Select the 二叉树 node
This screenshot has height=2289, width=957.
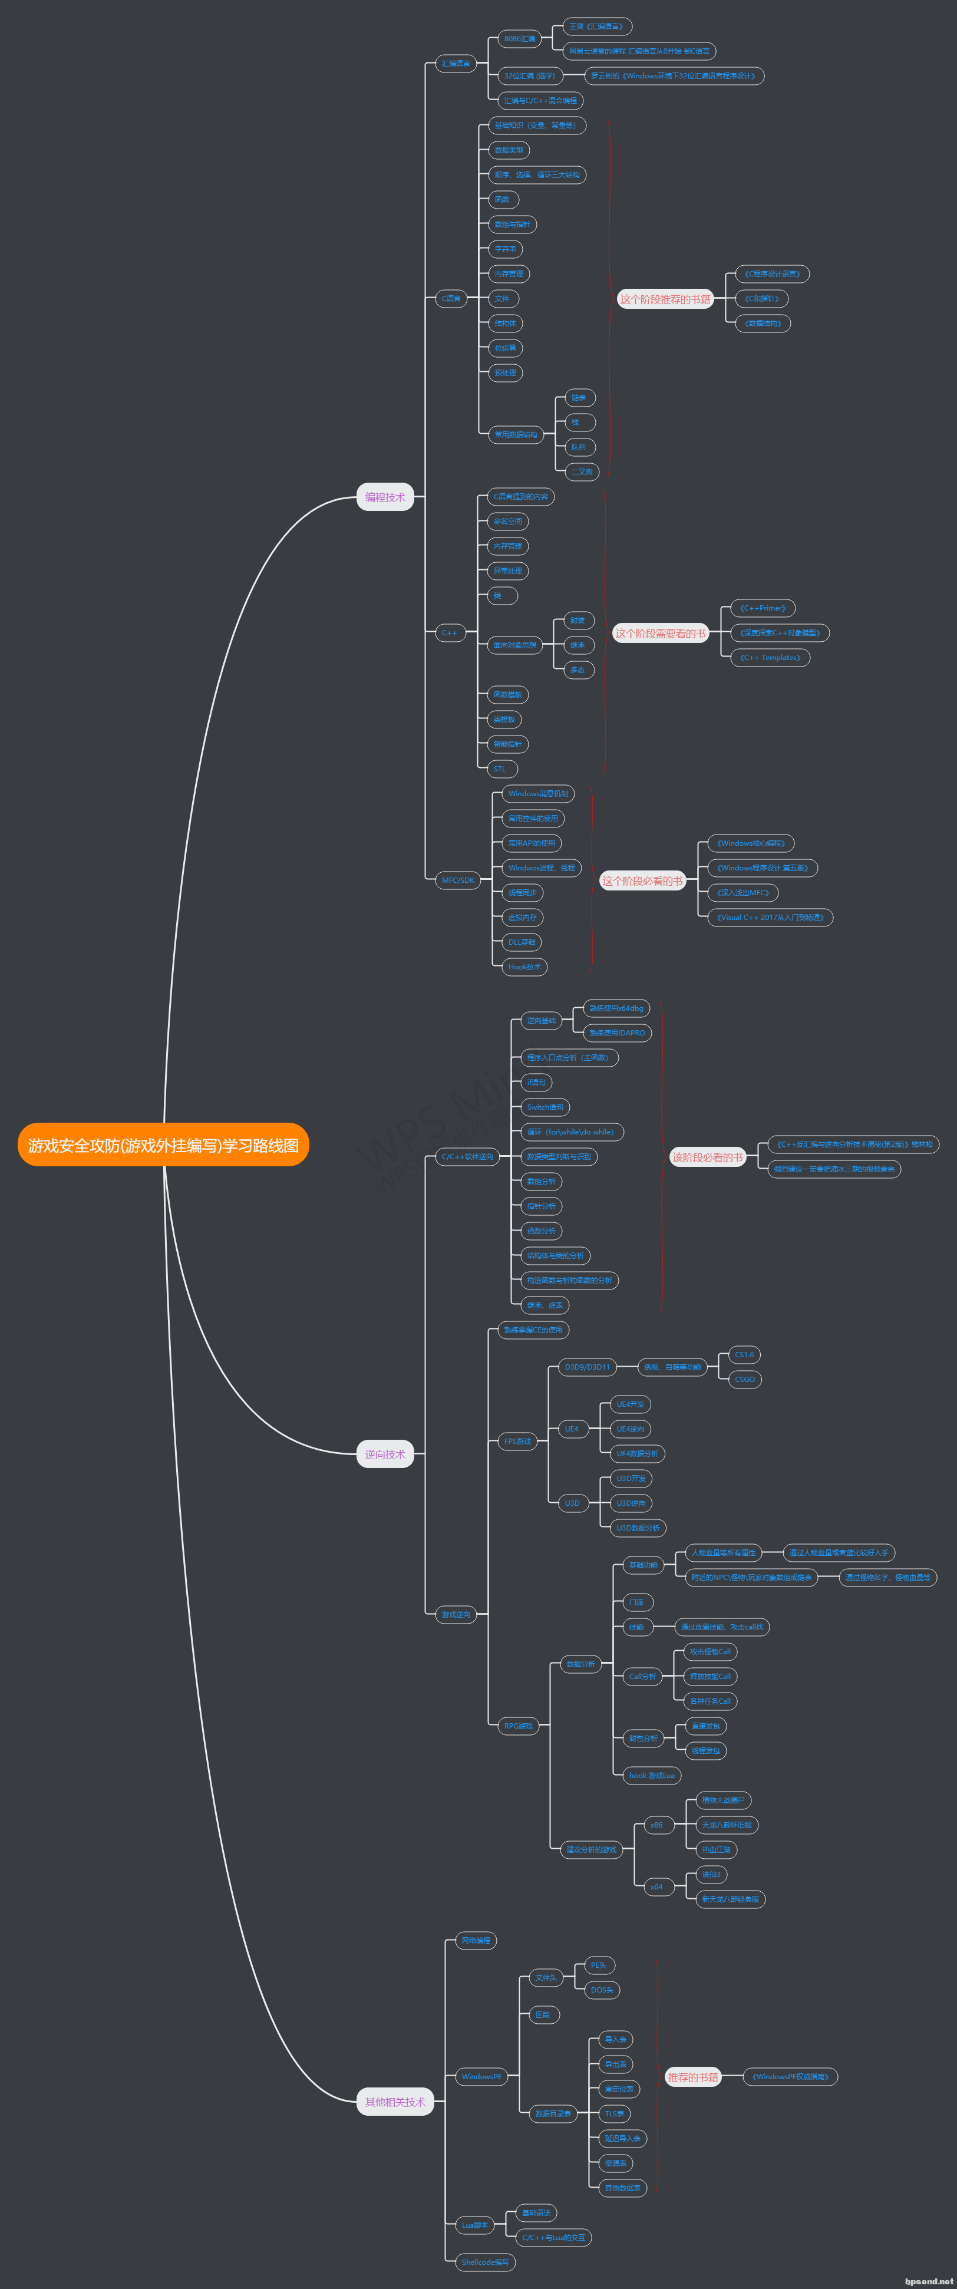(x=582, y=472)
